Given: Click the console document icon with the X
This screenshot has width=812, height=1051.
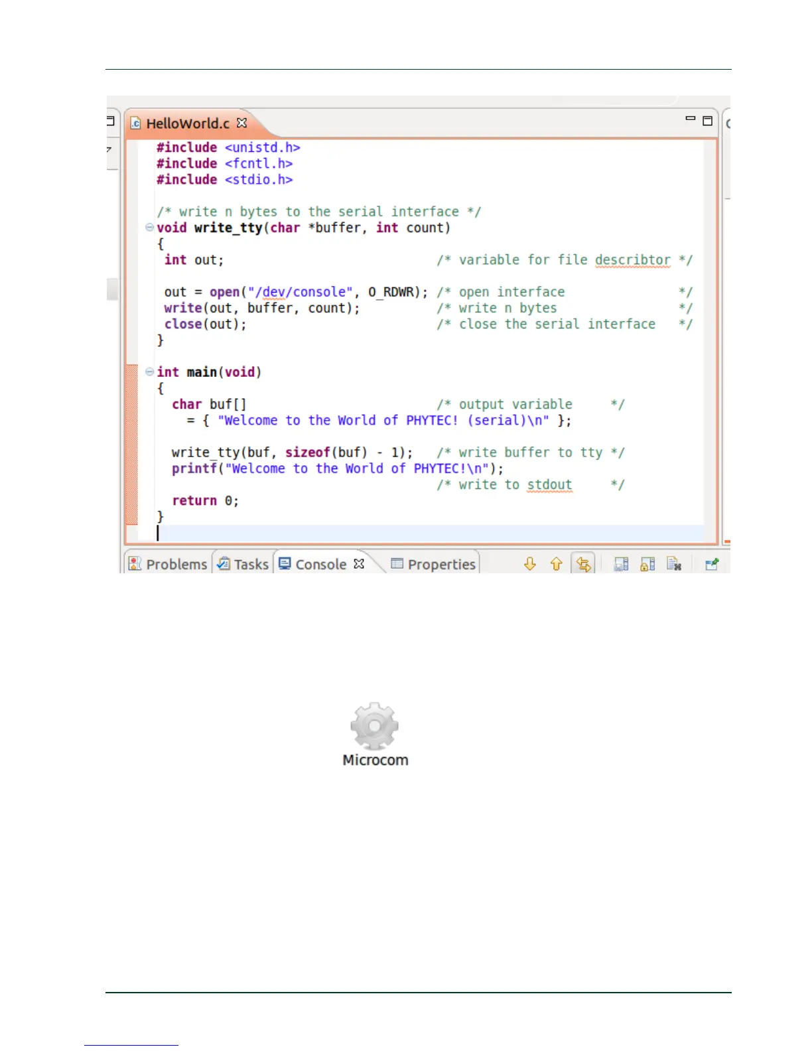Looking at the screenshot, I should 674,564.
